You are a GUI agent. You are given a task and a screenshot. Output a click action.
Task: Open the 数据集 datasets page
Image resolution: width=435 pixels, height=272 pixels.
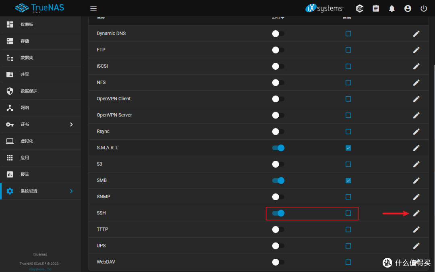[25, 58]
